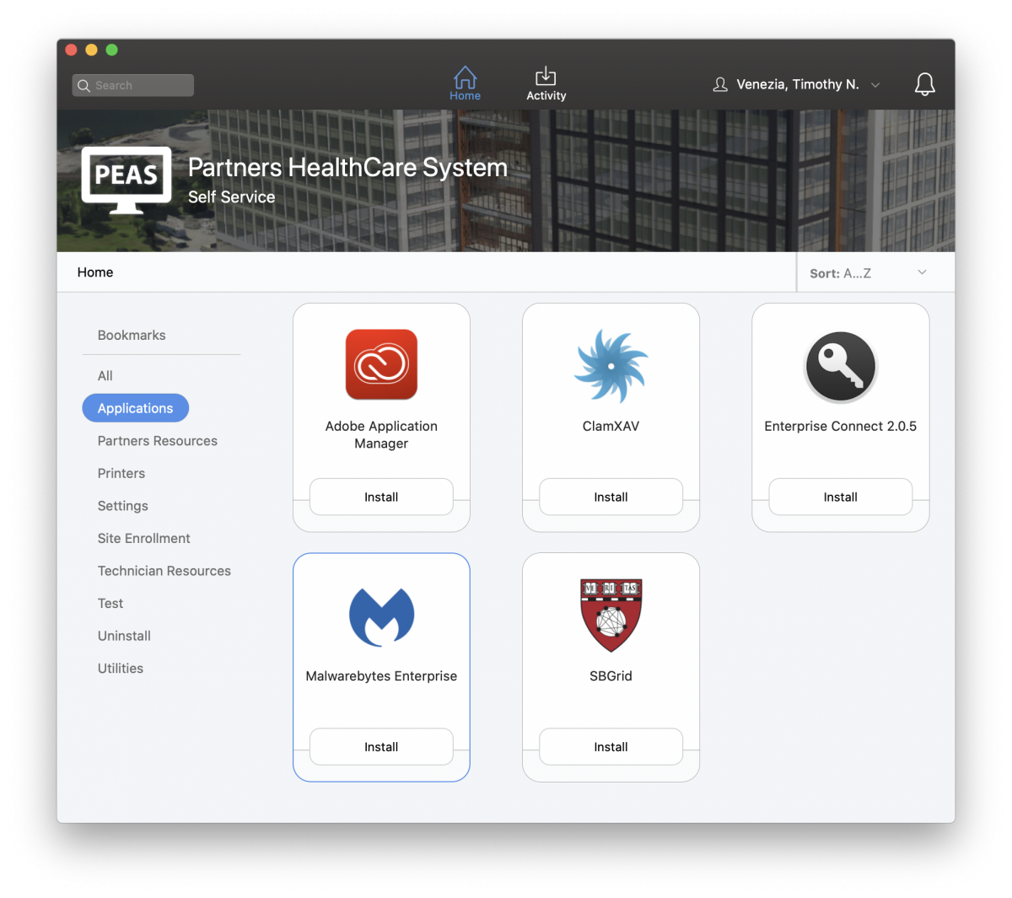Screen dimensions: 1012x898
Task: Click the ClamXAV title text
Action: 611,427
